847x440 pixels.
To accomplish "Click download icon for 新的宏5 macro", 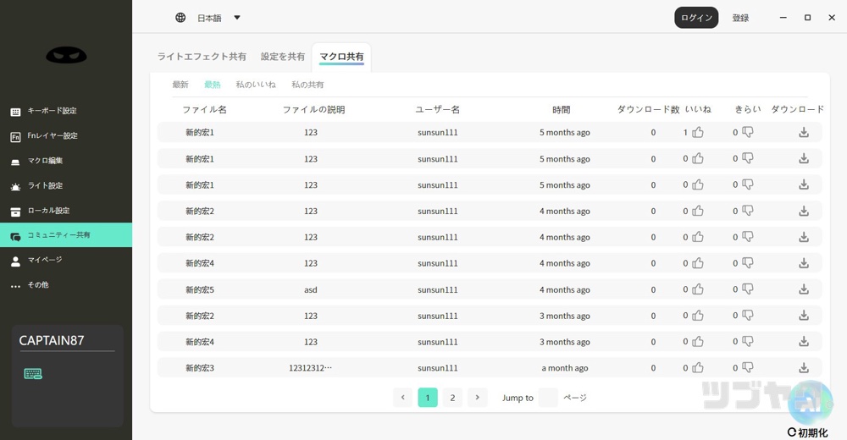I will (804, 289).
